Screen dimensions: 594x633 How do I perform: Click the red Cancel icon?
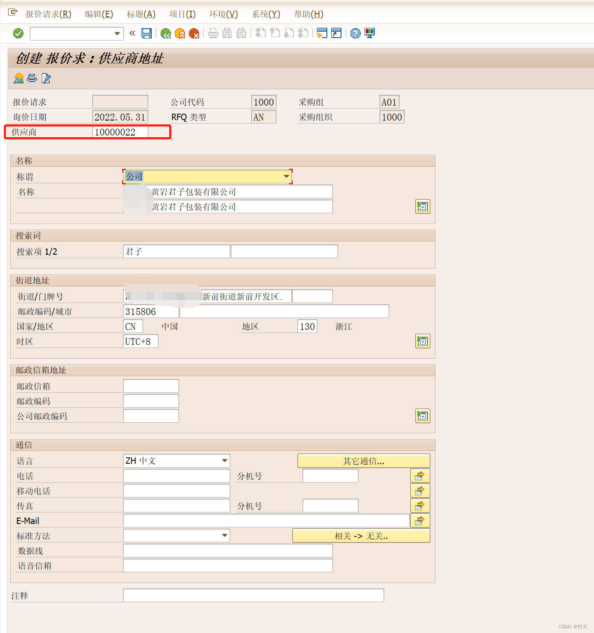click(x=194, y=33)
